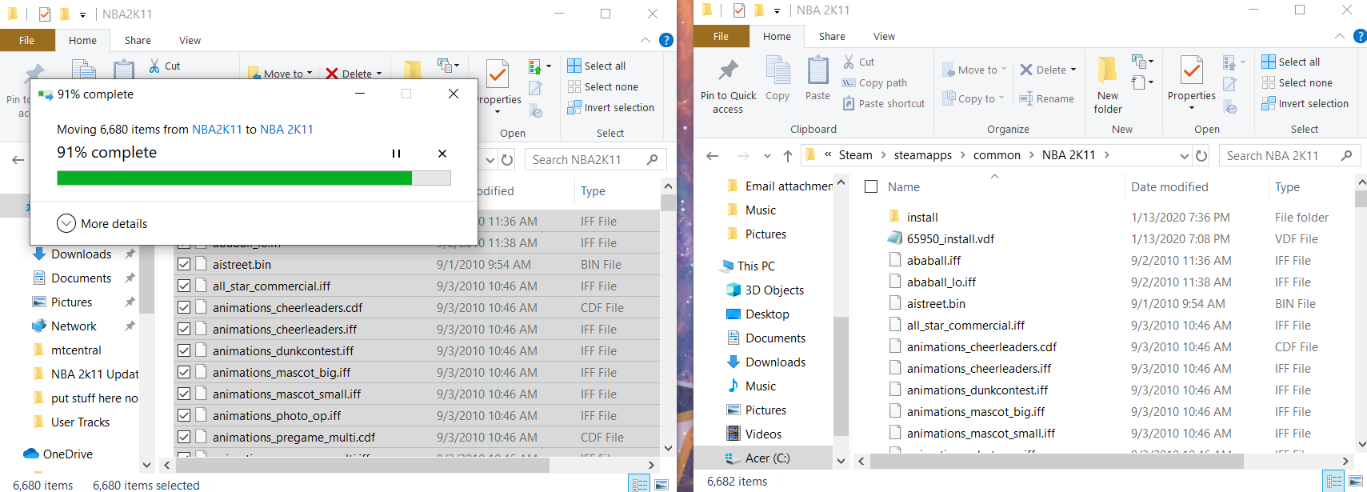The height and width of the screenshot is (492, 1367).
Task: Collapse the ribbon in right window
Action: tap(1339, 36)
